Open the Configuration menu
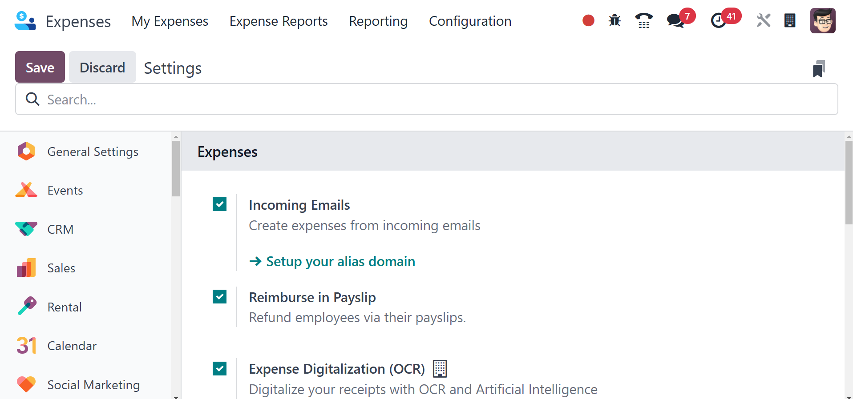853x399 pixels. coord(470,21)
